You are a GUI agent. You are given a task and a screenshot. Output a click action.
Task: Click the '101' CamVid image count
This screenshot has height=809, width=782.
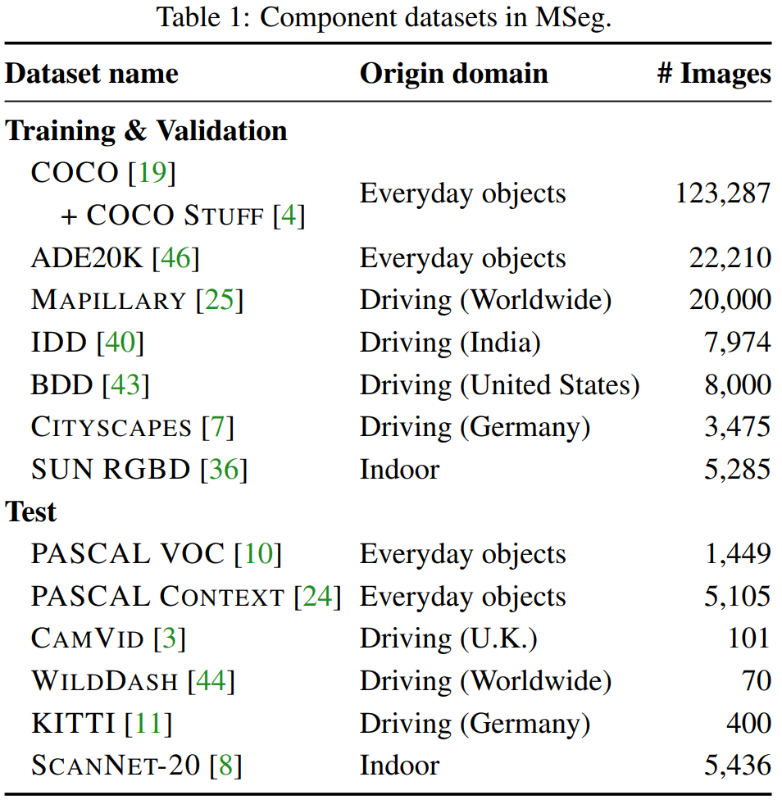tap(749, 639)
